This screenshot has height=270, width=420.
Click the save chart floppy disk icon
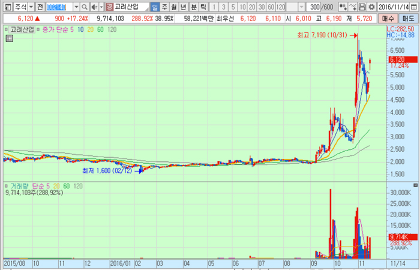(x=362, y=7)
